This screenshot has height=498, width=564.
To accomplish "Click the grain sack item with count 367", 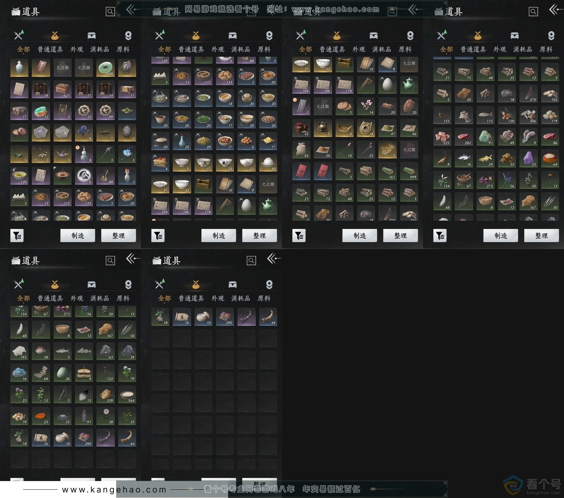I will tap(464, 115).
